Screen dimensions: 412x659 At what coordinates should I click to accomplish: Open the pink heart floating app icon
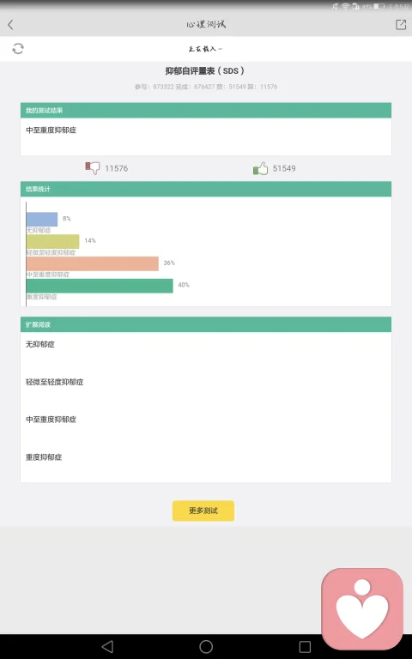[x=362, y=609]
